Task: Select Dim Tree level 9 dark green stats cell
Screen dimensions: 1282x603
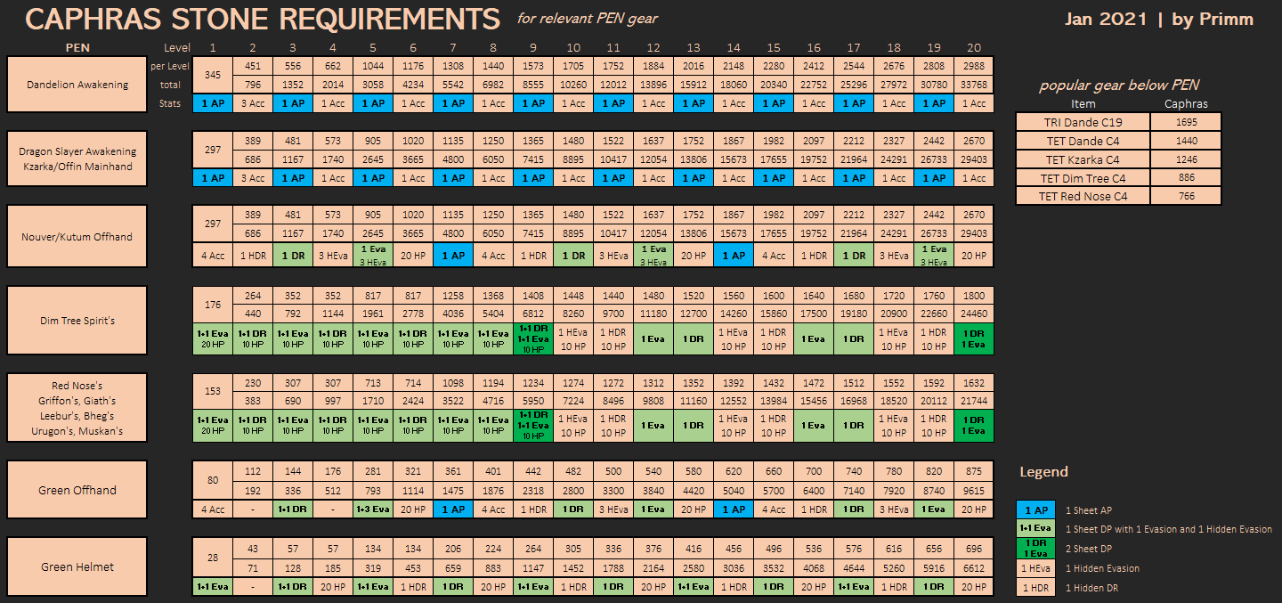Action: click(x=533, y=338)
